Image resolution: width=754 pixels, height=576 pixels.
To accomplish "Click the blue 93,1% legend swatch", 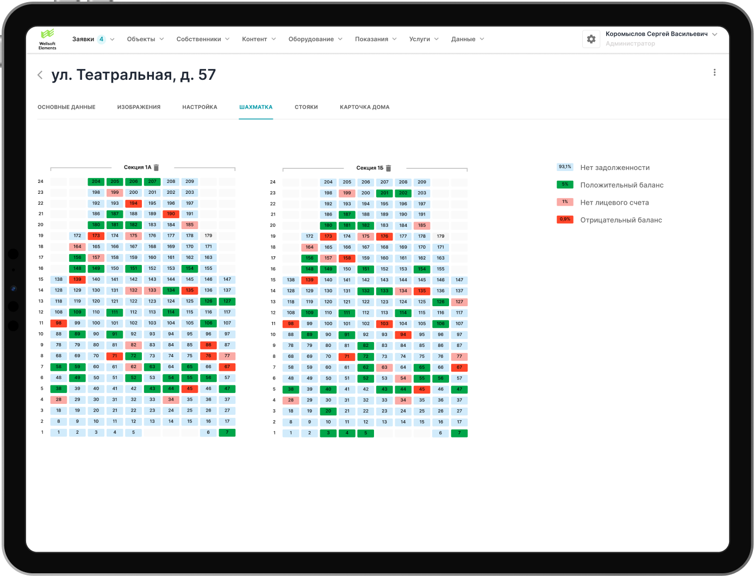I will (565, 167).
